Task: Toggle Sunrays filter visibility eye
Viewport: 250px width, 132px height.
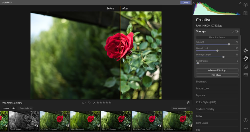Action: point(236,31)
